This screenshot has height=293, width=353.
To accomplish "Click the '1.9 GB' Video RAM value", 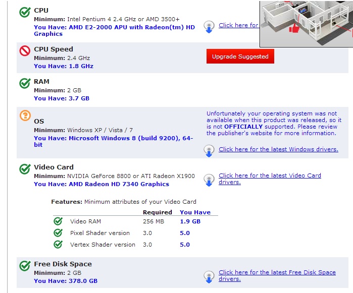I will pyautogui.click(x=190, y=221).
